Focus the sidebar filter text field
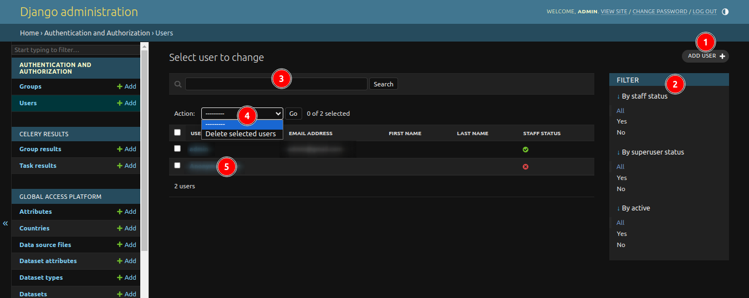Screen dimensions: 749x298 (x=75, y=50)
